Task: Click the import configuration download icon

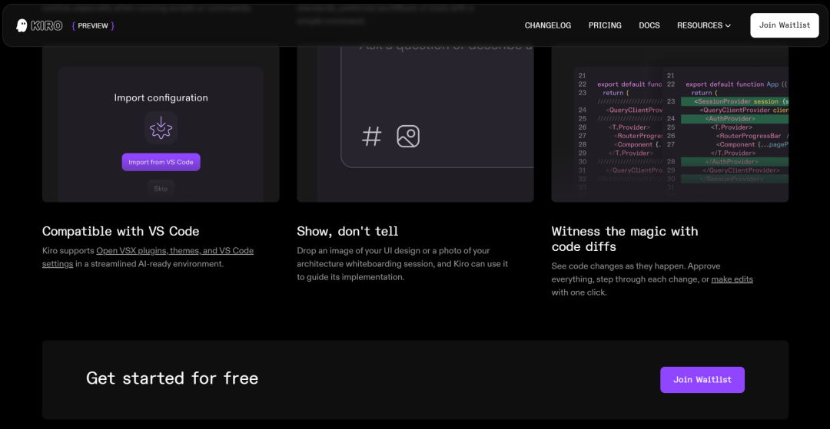Action: coord(161,127)
